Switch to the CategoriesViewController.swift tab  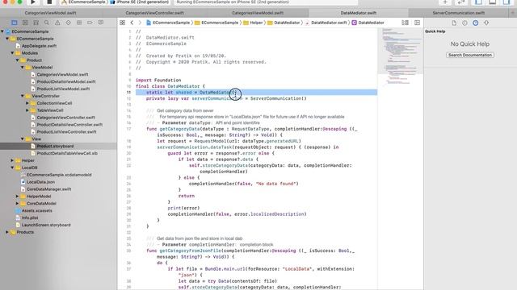[x=154, y=13]
